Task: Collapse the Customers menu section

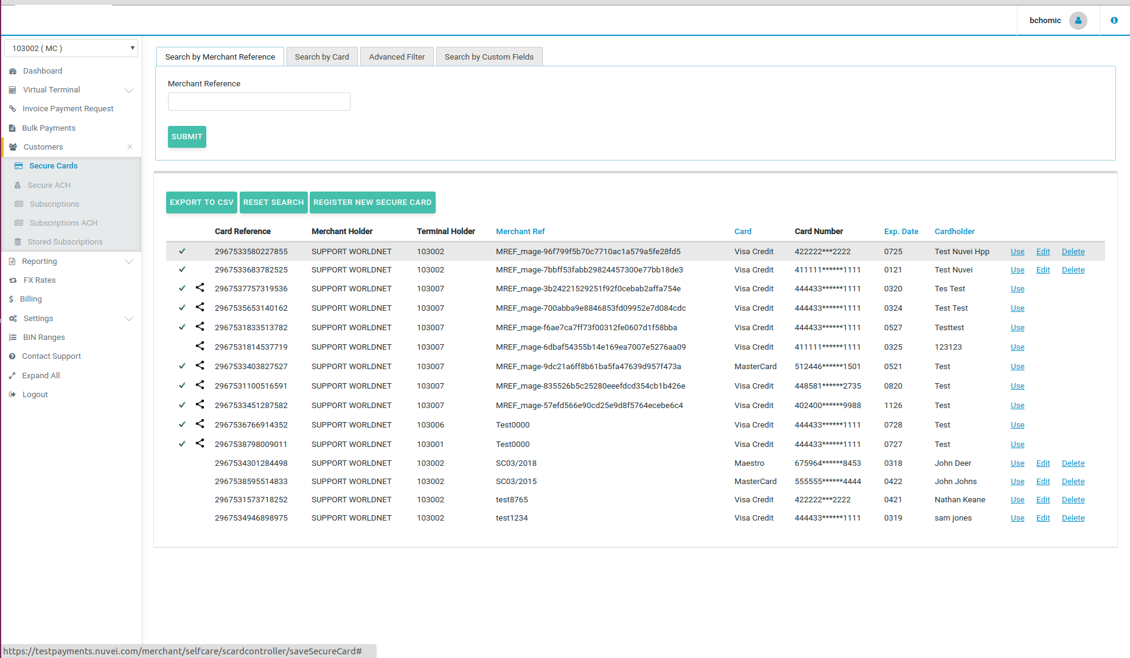Action: tap(130, 147)
